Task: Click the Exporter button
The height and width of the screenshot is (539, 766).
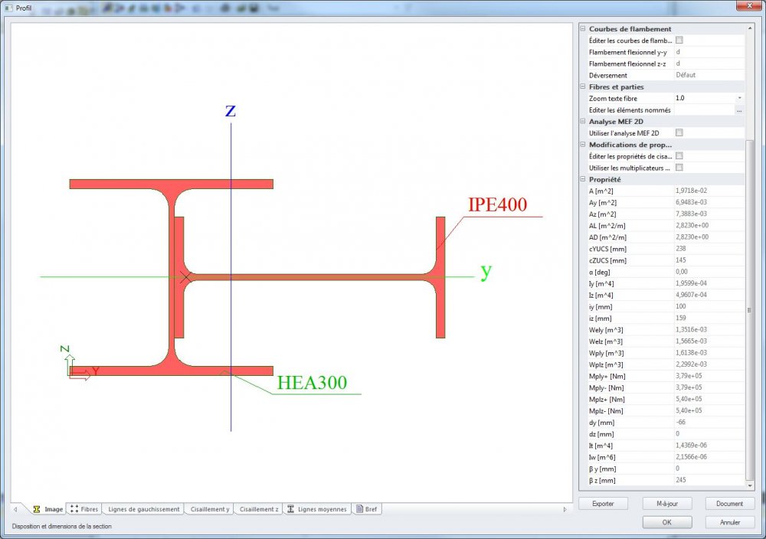Action: [x=603, y=503]
